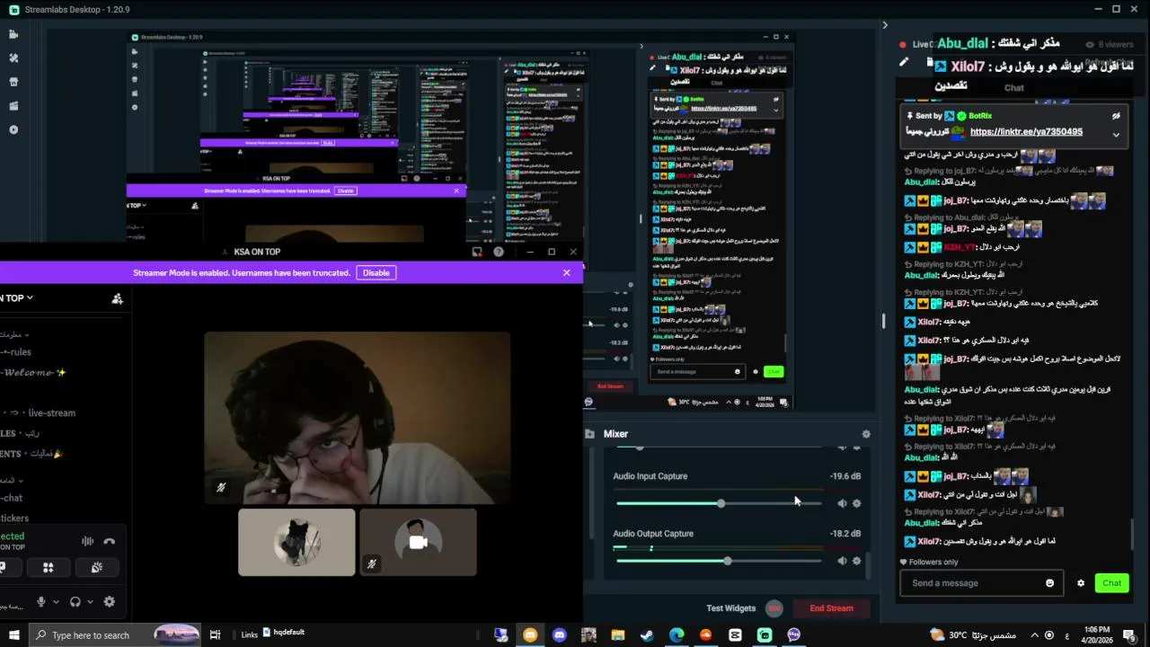Open the Welcome channel in Discord
The image size is (1150, 647).
pyautogui.click(x=34, y=372)
